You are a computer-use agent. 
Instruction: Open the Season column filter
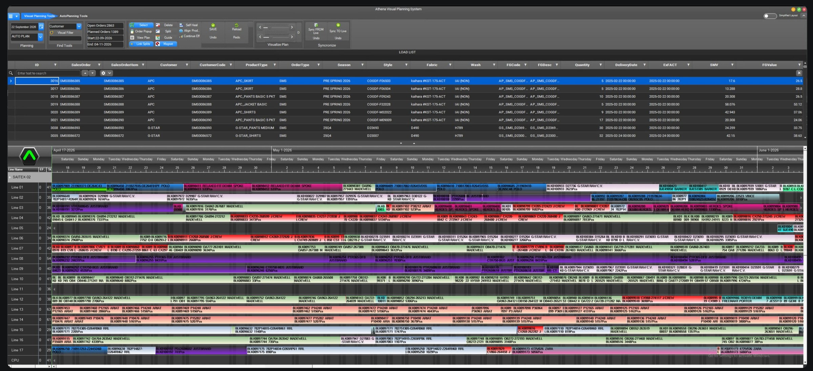pos(362,65)
